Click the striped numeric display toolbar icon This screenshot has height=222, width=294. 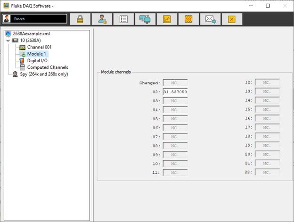[x=188, y=19]
